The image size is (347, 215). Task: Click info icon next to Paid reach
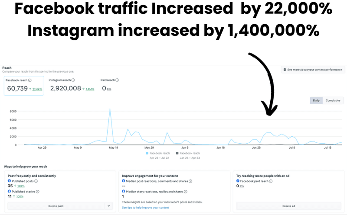117,80
